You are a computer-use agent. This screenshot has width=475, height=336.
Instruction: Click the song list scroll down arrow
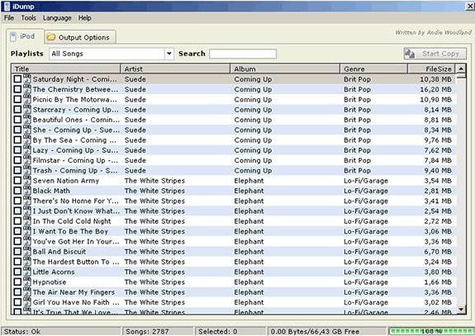(x=461, y=309)
